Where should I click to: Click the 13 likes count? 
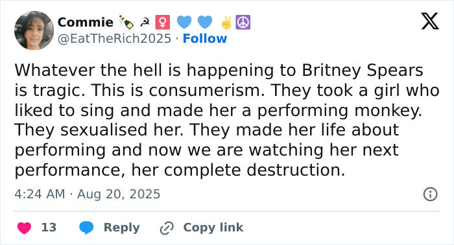coord(49,227)
